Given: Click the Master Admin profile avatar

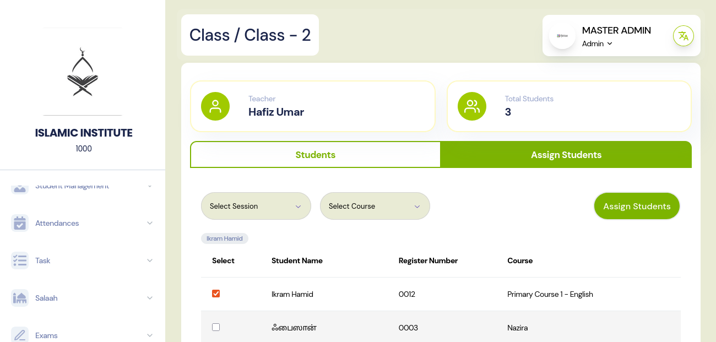Looking at the screenshot, I should click(562, 36).
